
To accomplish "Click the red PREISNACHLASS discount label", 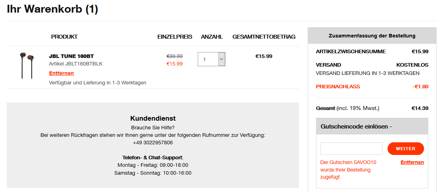I will 338,87.
